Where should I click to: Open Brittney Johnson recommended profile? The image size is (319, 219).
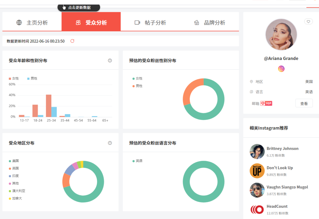click(x=282, y=148)
